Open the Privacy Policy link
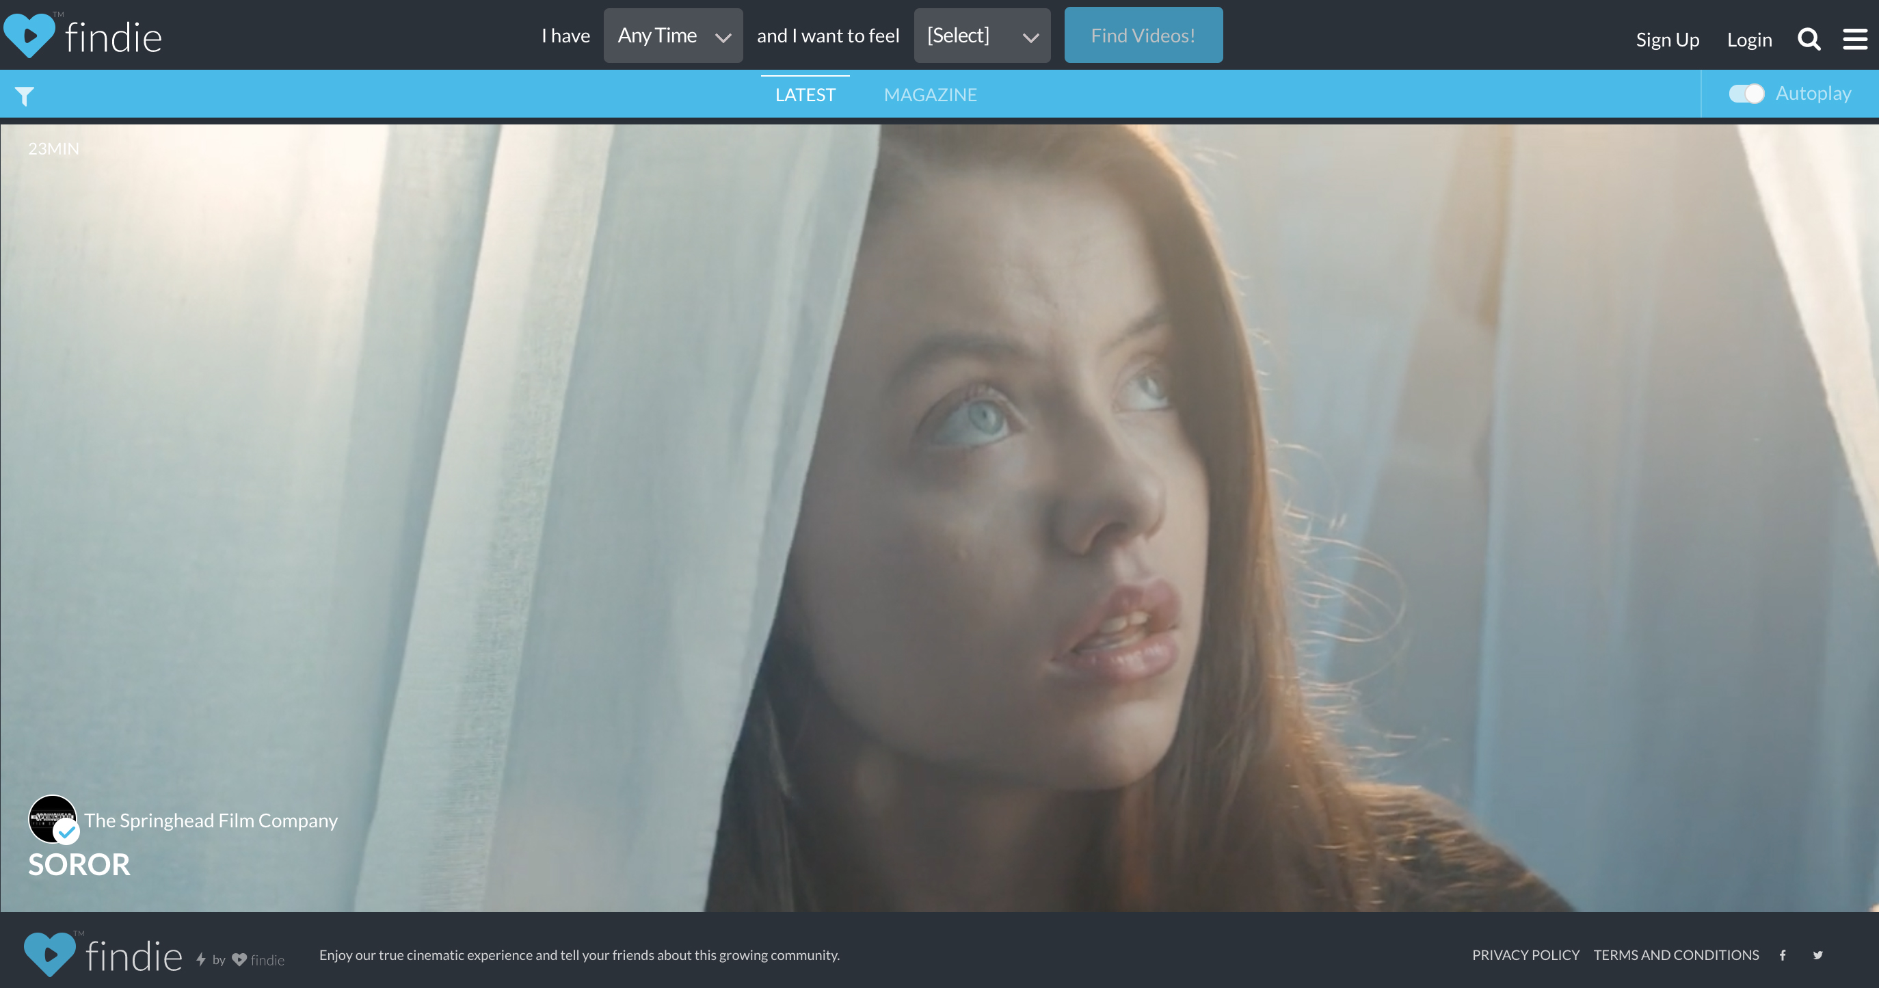 click(x=1525, y=955)
